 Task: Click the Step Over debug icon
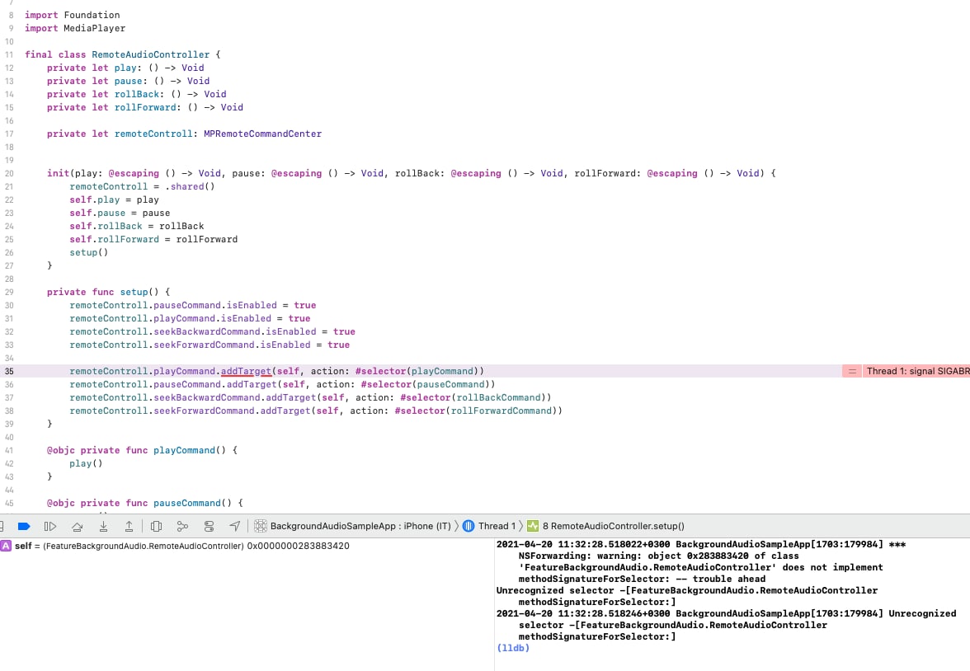[77, 526]
